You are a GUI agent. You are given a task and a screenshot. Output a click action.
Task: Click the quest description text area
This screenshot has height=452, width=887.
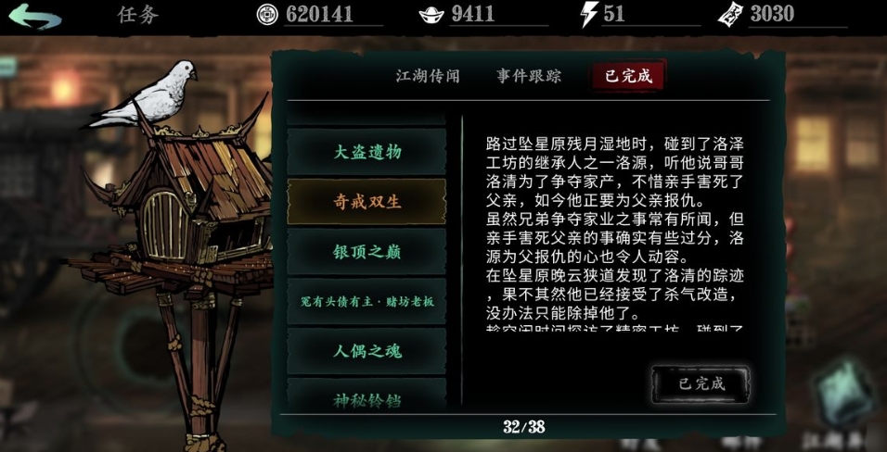tap(615, 232)
